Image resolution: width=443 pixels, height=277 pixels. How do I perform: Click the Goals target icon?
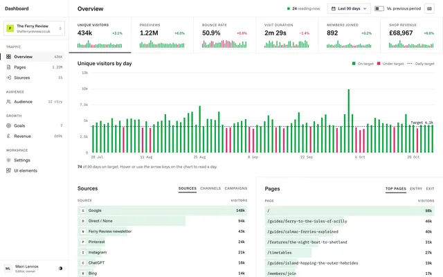tap(8, 126)
